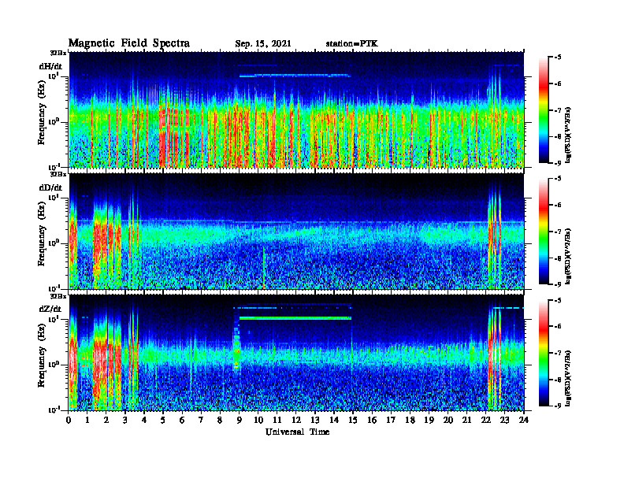624x482 pixels.
Task: Select the date text "Sep. 15, 2021"
Action: (x=263, y=44)
